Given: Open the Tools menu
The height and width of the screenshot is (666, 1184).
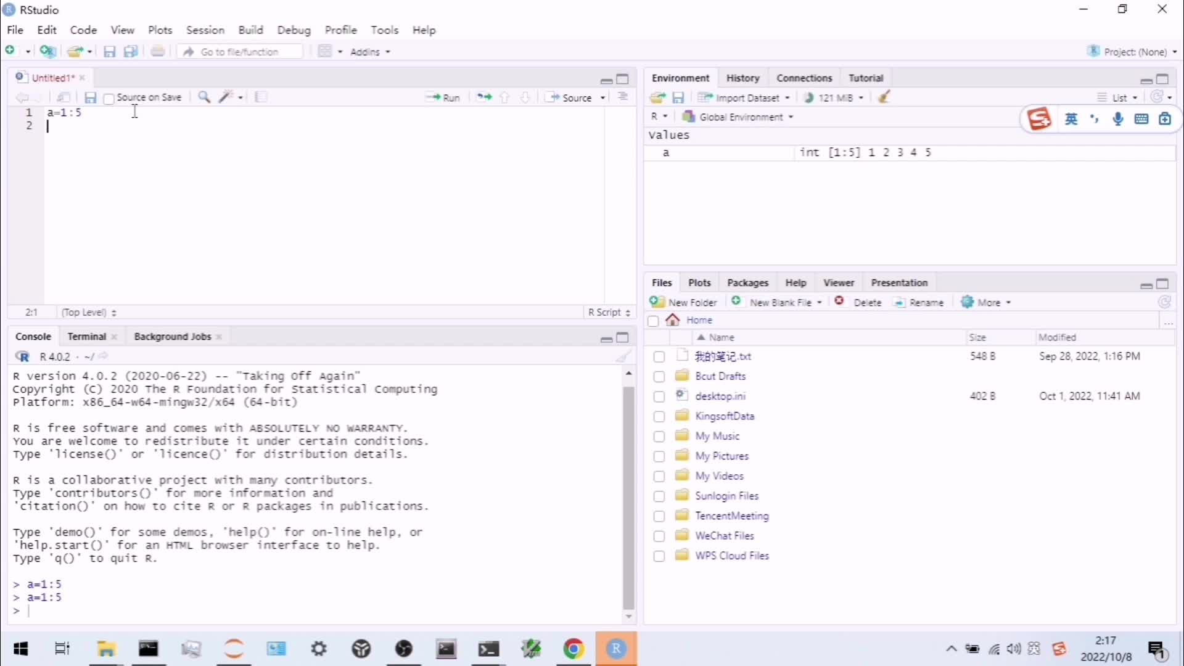Looking at the screenshot, I should click(x=384, y=30).
